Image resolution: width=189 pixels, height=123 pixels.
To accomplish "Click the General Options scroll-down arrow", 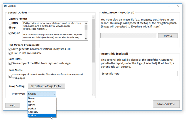I will (x=93, y=95).
